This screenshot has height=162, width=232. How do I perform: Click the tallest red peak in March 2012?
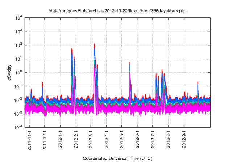(x=95, y=44)
